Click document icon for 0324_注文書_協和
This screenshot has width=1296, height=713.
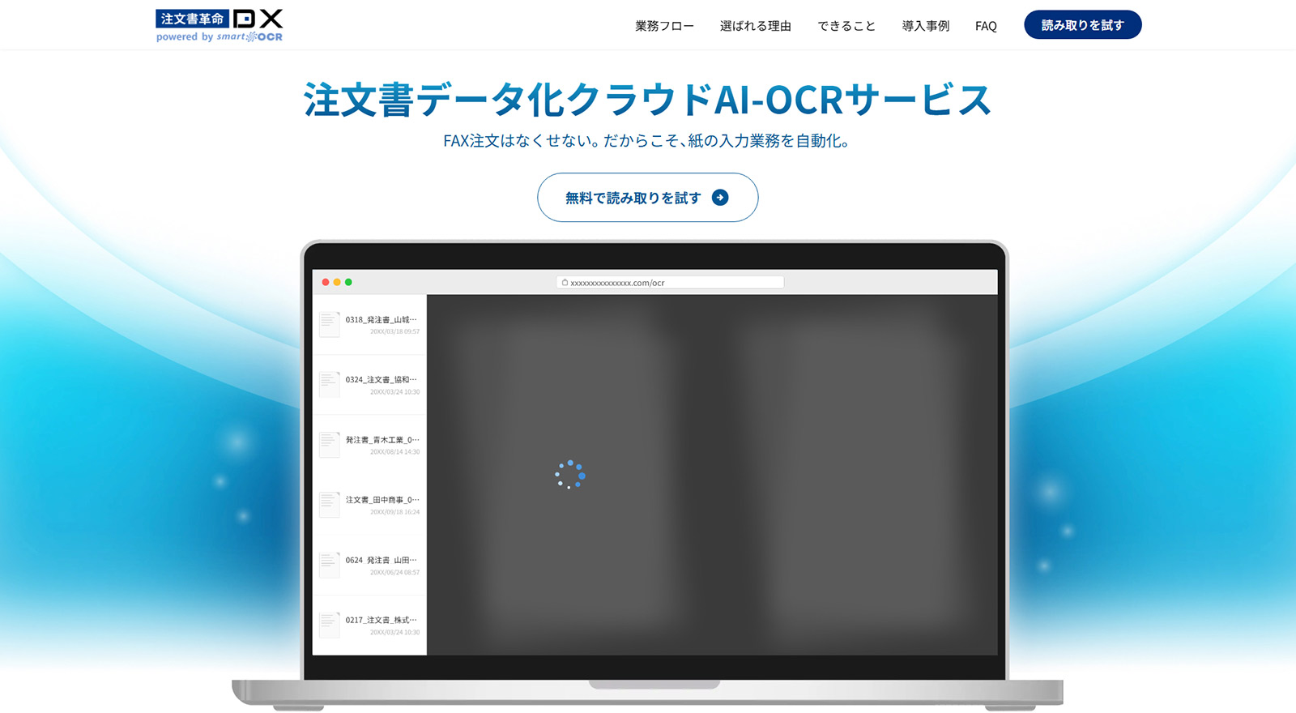pos(329,384)
